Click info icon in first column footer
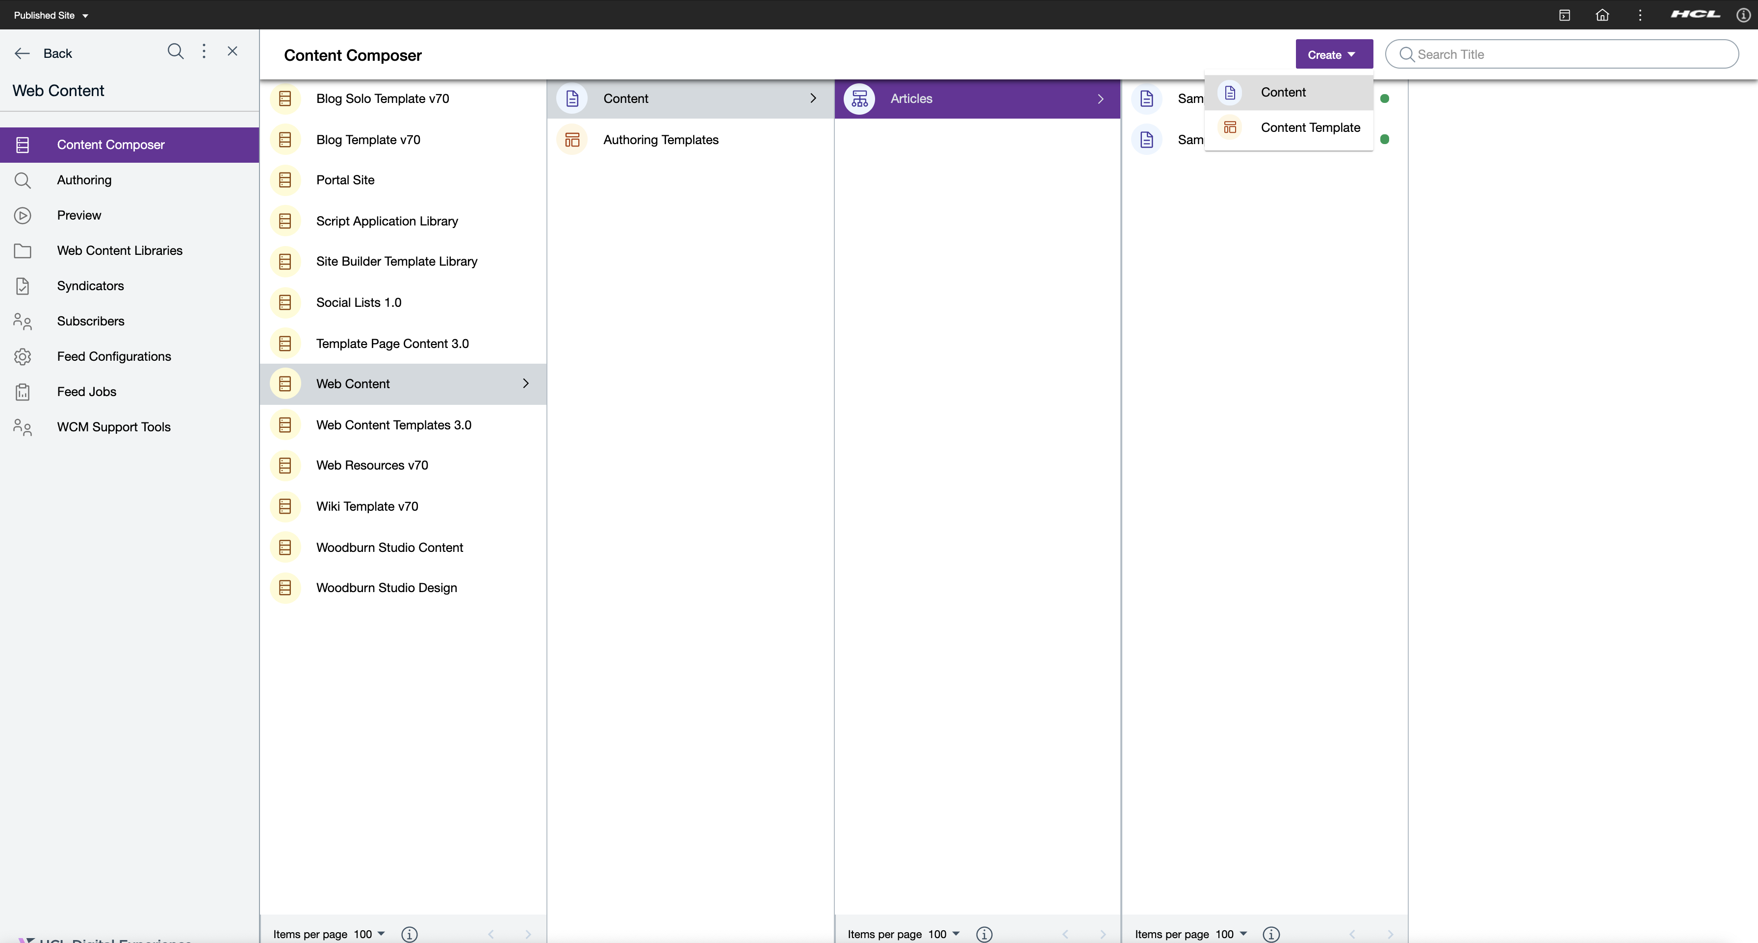The image size is (1758, 943). click(x=410, y=934)
